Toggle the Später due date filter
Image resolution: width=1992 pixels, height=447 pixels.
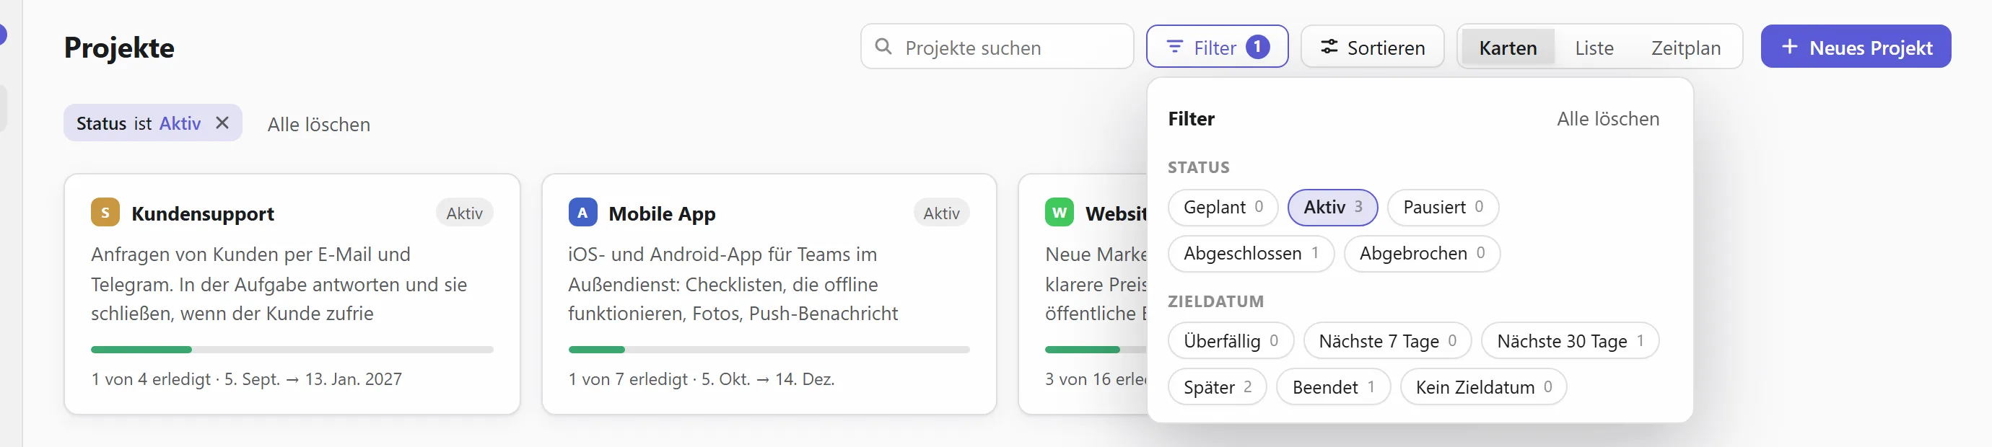(x=1217, y=386)
